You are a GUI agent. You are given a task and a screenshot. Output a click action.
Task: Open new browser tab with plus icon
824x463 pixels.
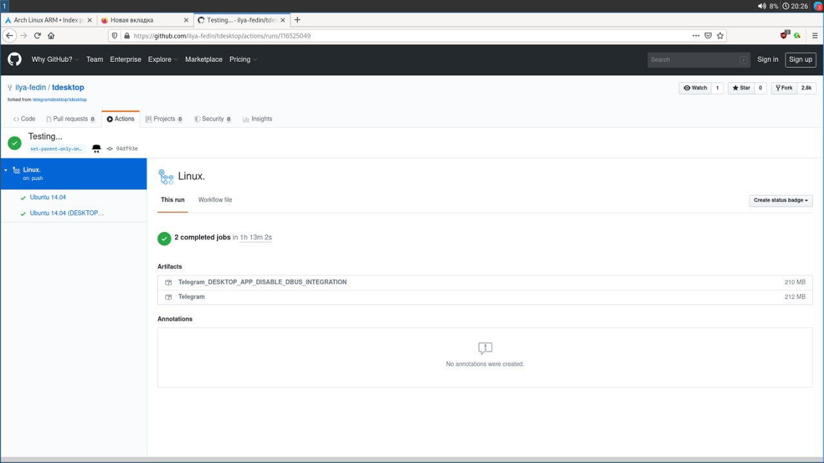297,20
